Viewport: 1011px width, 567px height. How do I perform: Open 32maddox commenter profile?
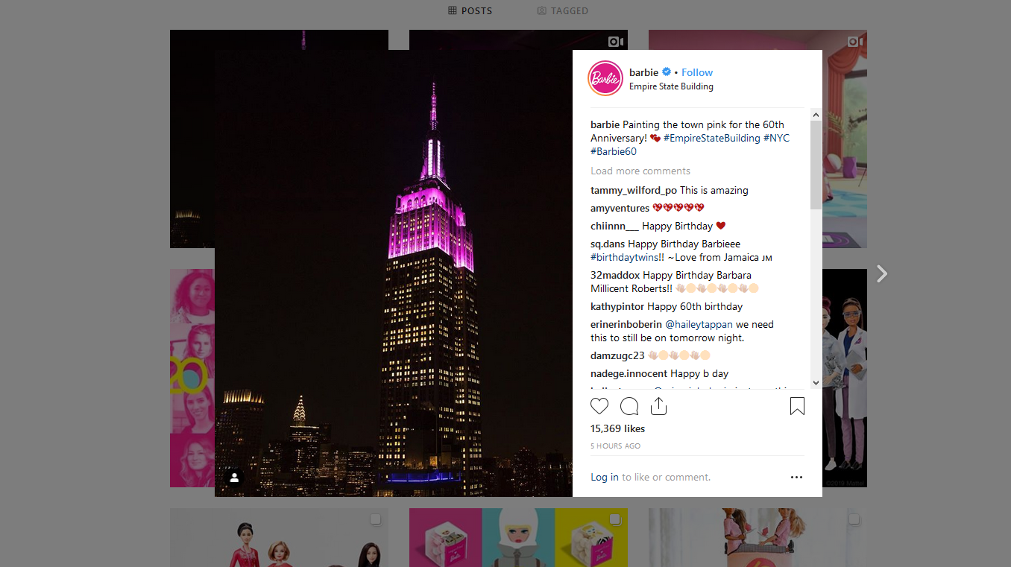click(615, 275)
